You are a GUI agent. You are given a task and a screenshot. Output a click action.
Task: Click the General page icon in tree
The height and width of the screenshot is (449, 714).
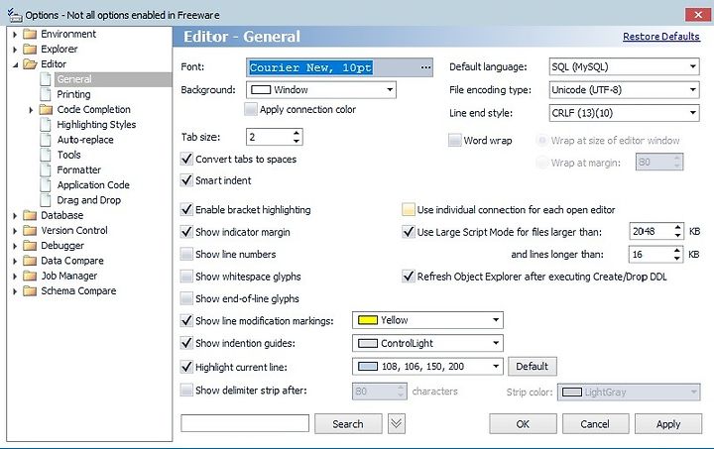point(46,79)
